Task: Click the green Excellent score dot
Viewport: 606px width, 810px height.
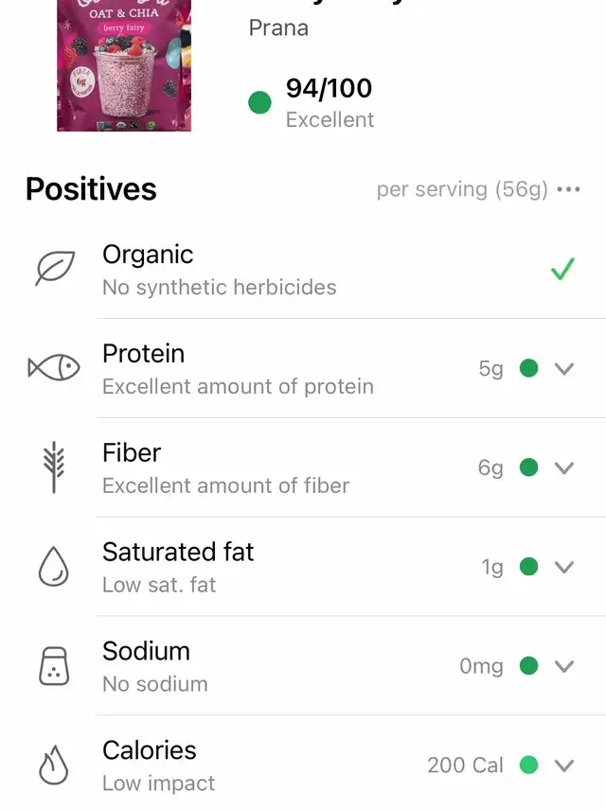Action: point(259,102)
